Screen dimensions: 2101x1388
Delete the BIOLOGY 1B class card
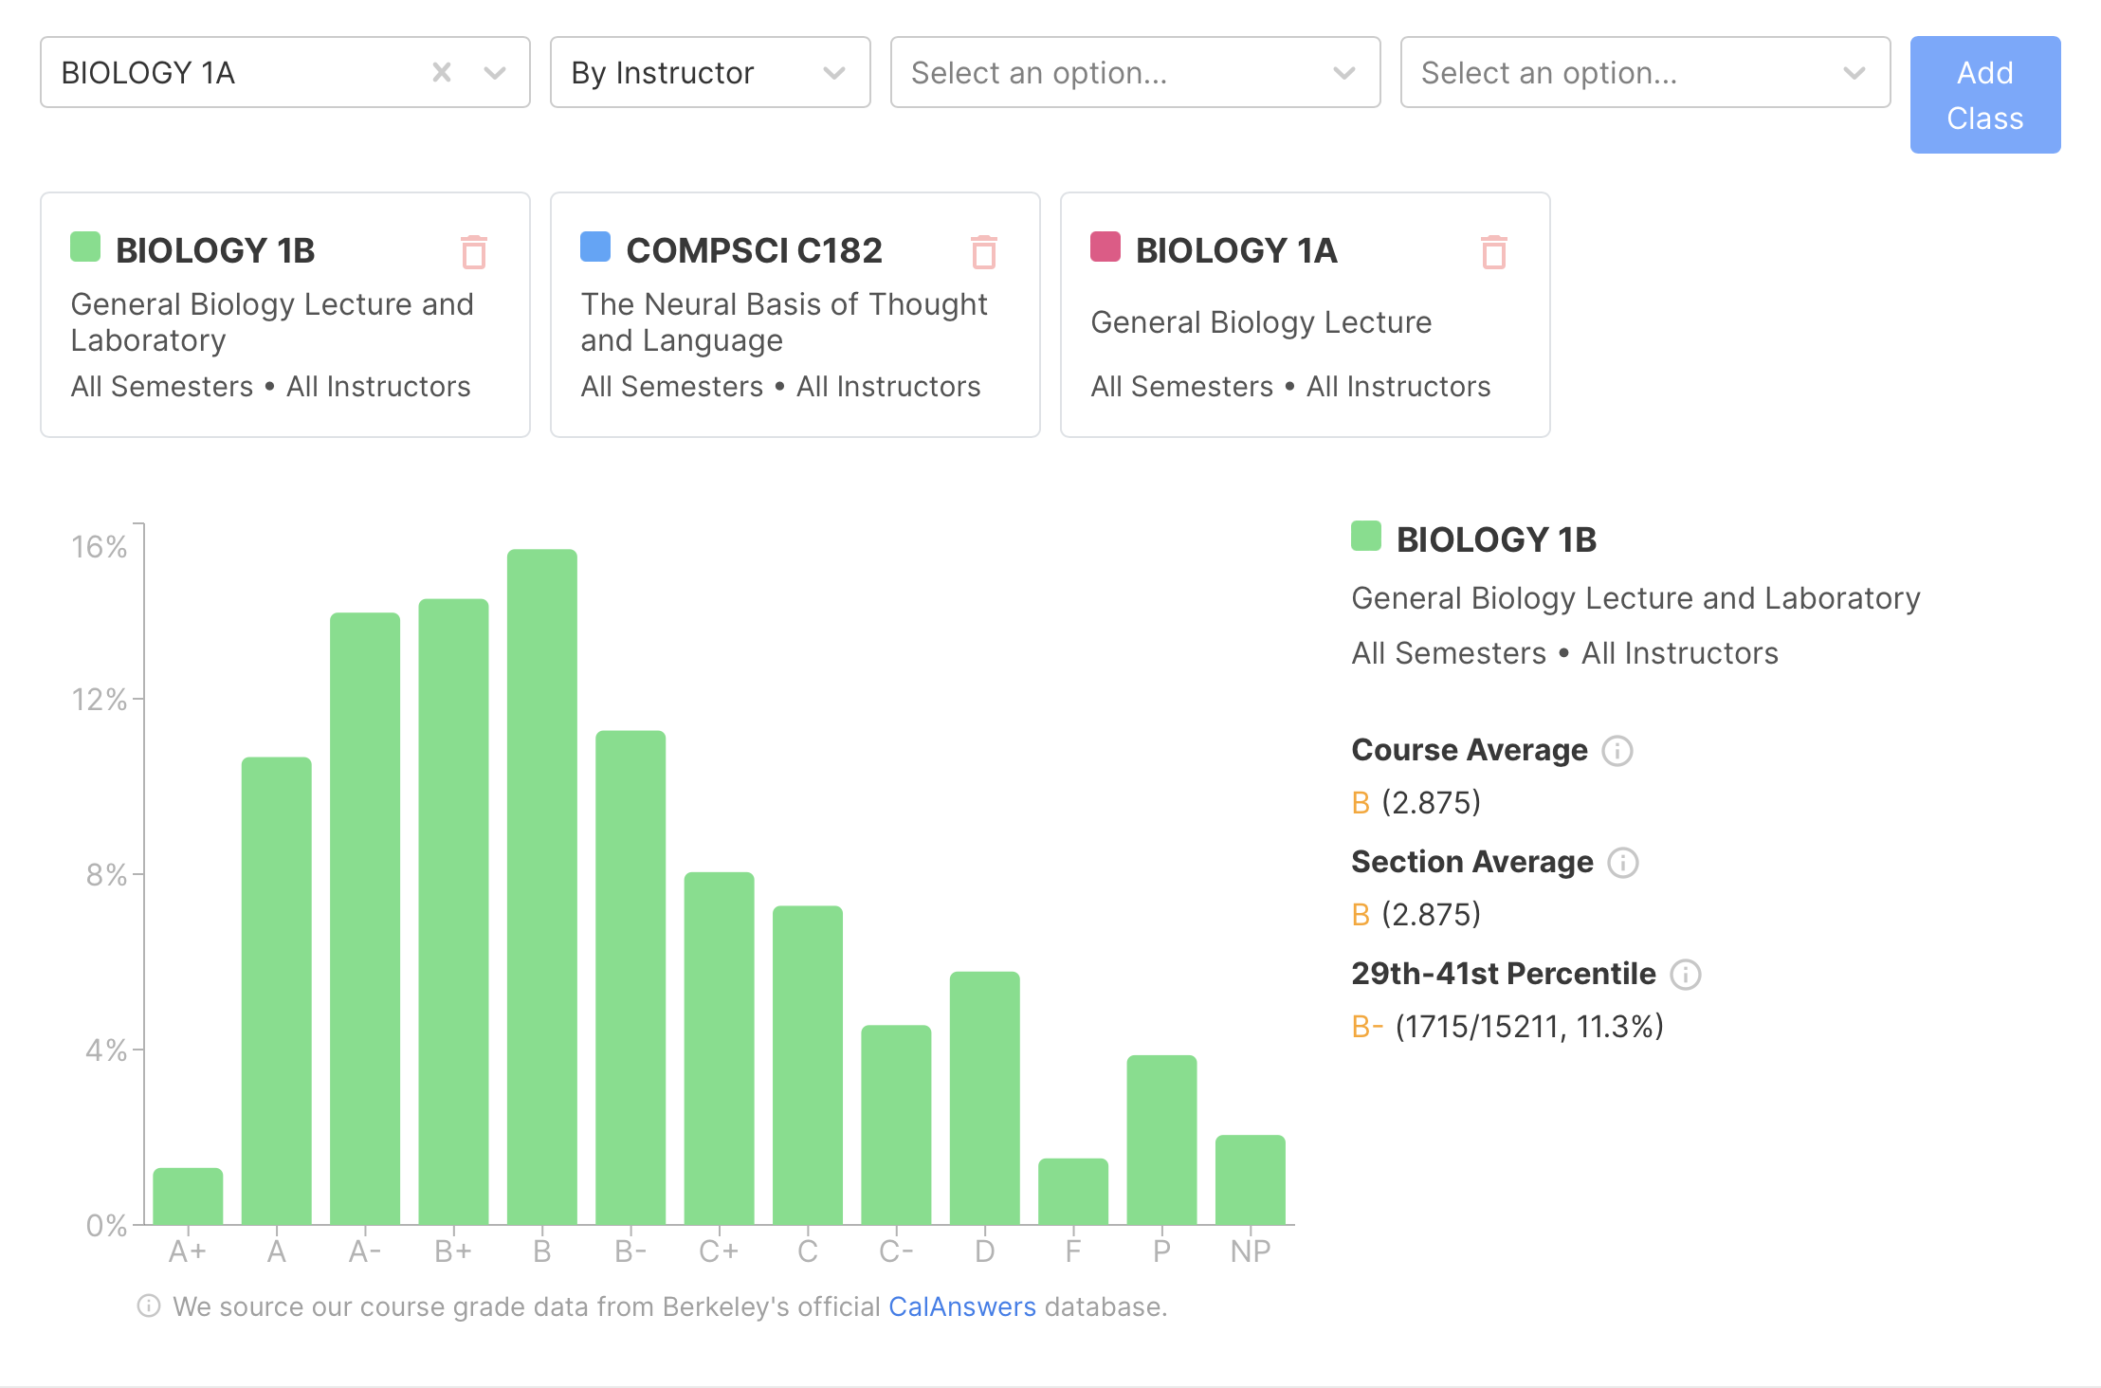coord(473,252)
